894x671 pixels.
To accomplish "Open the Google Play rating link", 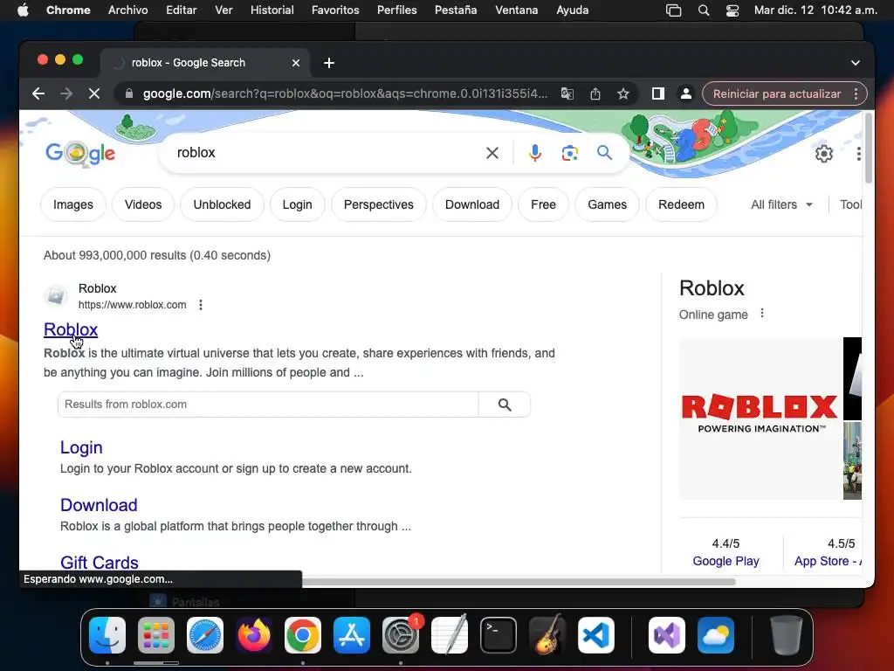I will pyautogui.click(x=726, y=561).
